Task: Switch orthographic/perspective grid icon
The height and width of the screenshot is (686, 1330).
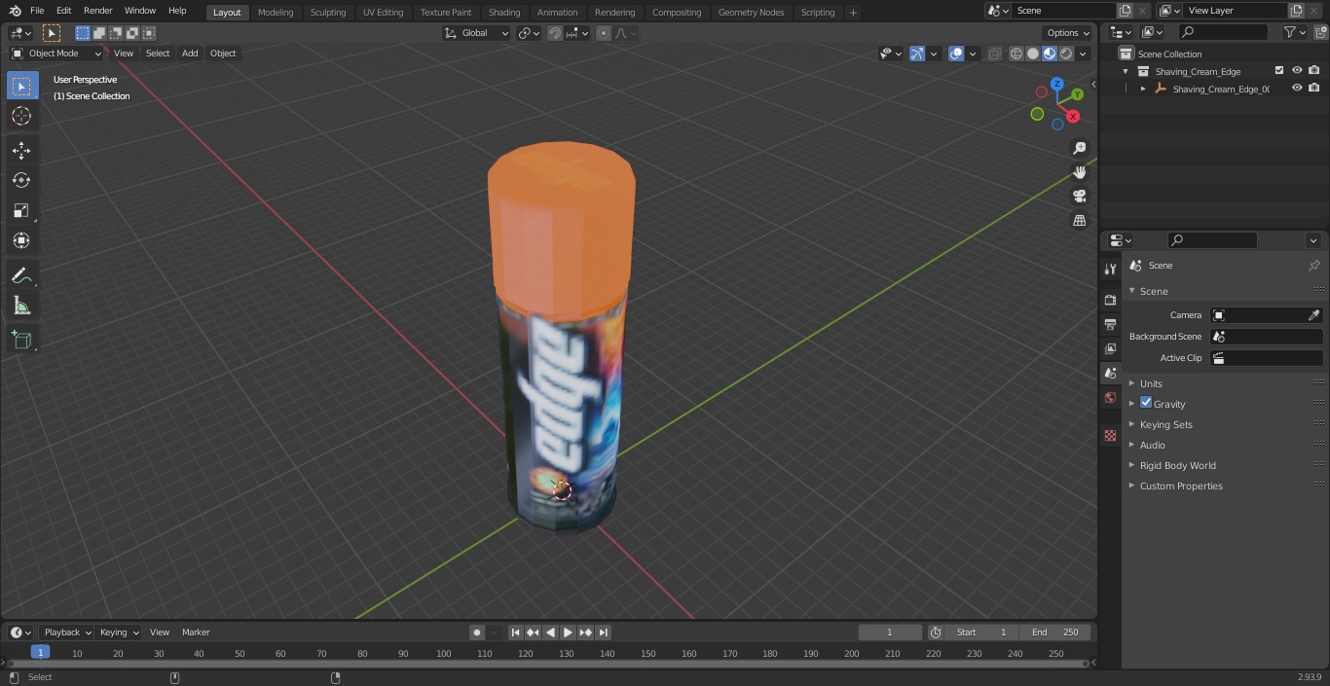Action: tap(1079, 221)
